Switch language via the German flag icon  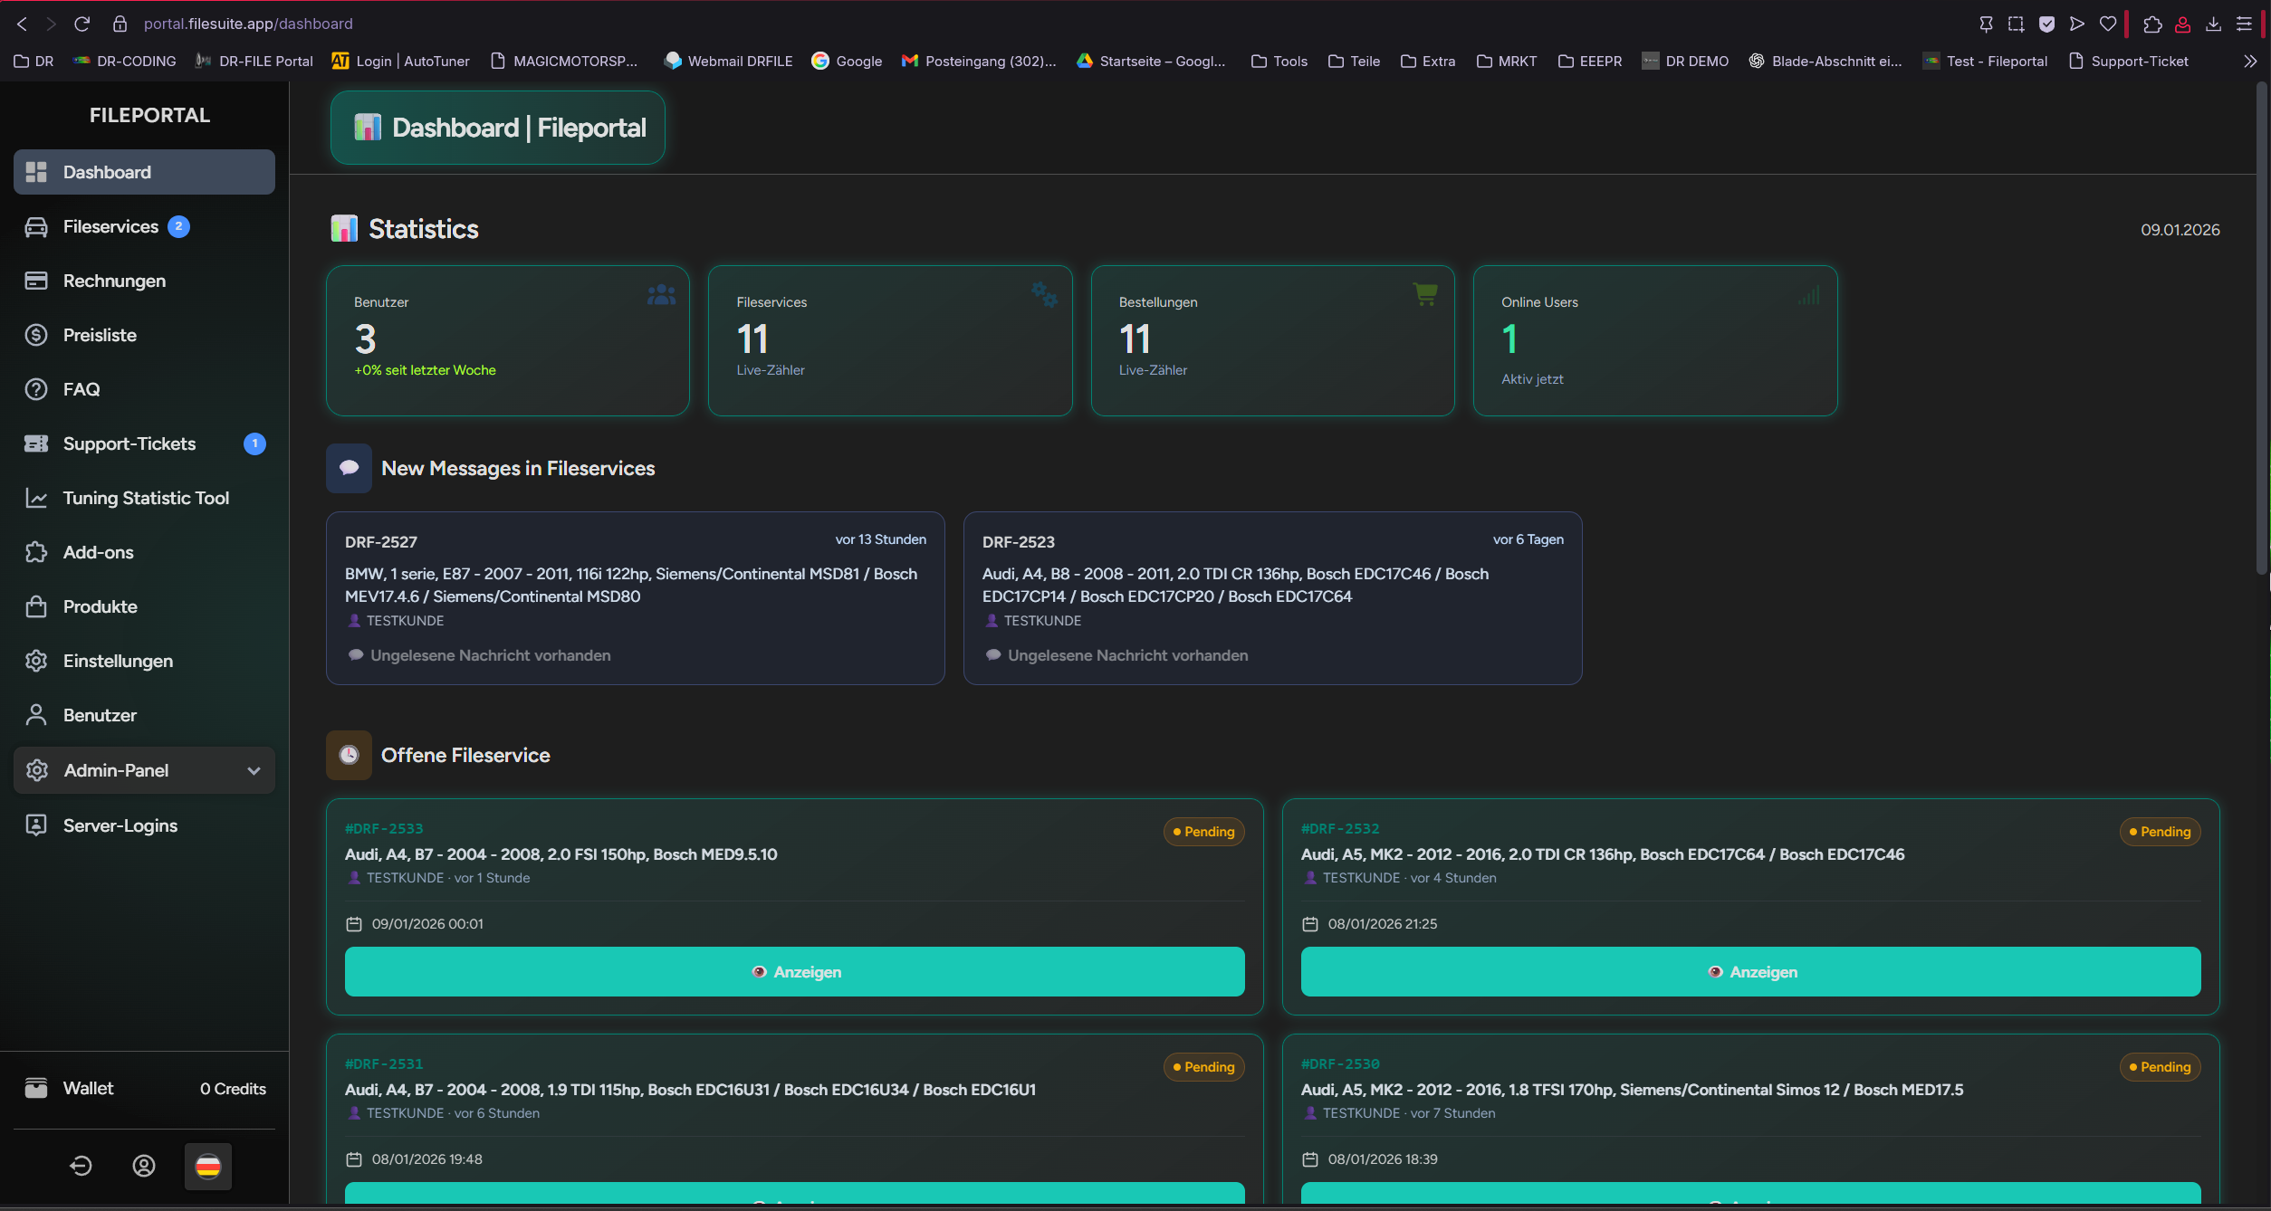point(208,1166)
